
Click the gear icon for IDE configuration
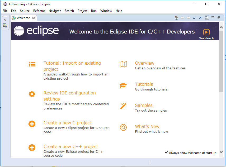(x=32, y=94)
